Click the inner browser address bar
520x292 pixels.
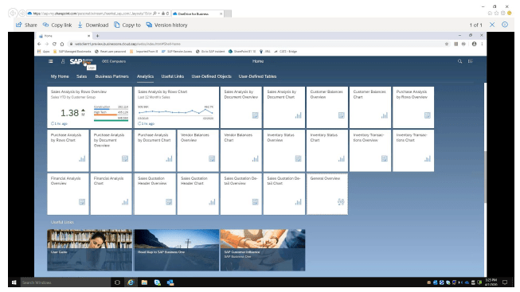point(256,44)
